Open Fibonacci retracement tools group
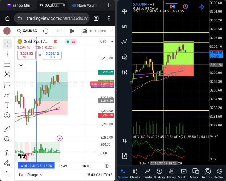 pos(7,64)
